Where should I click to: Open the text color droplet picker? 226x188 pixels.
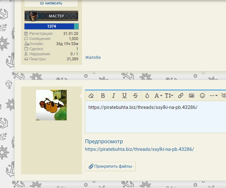[147, 96]
